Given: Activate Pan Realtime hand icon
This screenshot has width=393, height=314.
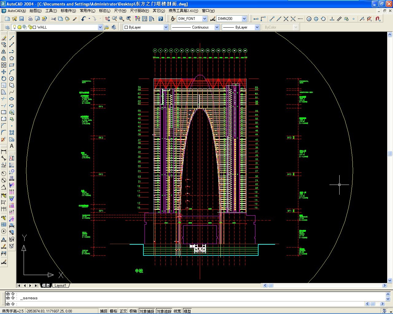Looking at the screenshot, I should (107, 19).
